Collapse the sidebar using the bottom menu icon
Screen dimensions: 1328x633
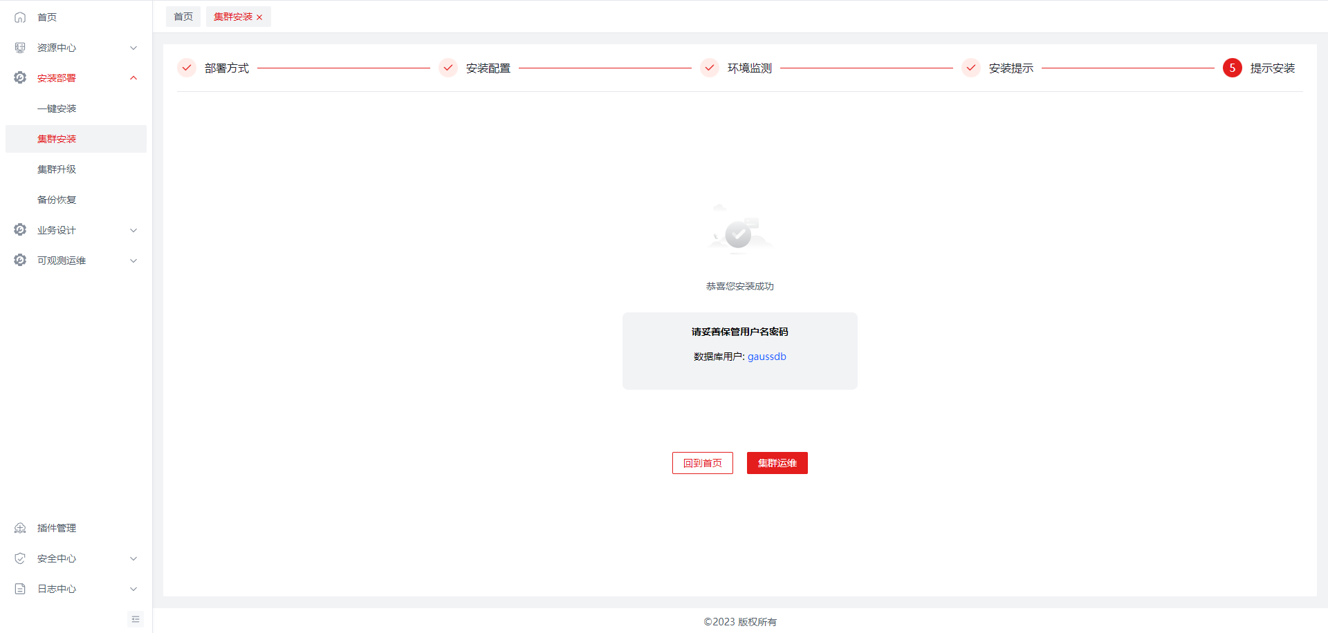click(136, 619)
